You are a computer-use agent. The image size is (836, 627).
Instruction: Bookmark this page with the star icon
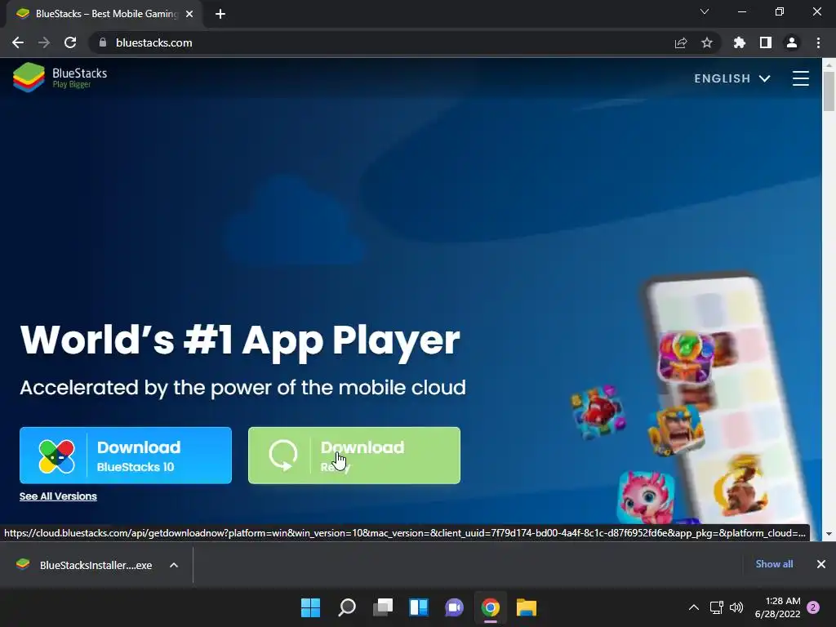tap(707, 42)
